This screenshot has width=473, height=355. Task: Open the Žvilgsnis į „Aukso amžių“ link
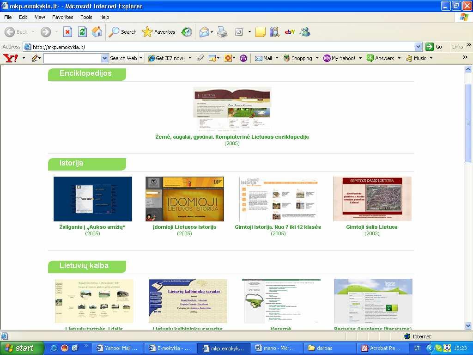coord(92,227)
